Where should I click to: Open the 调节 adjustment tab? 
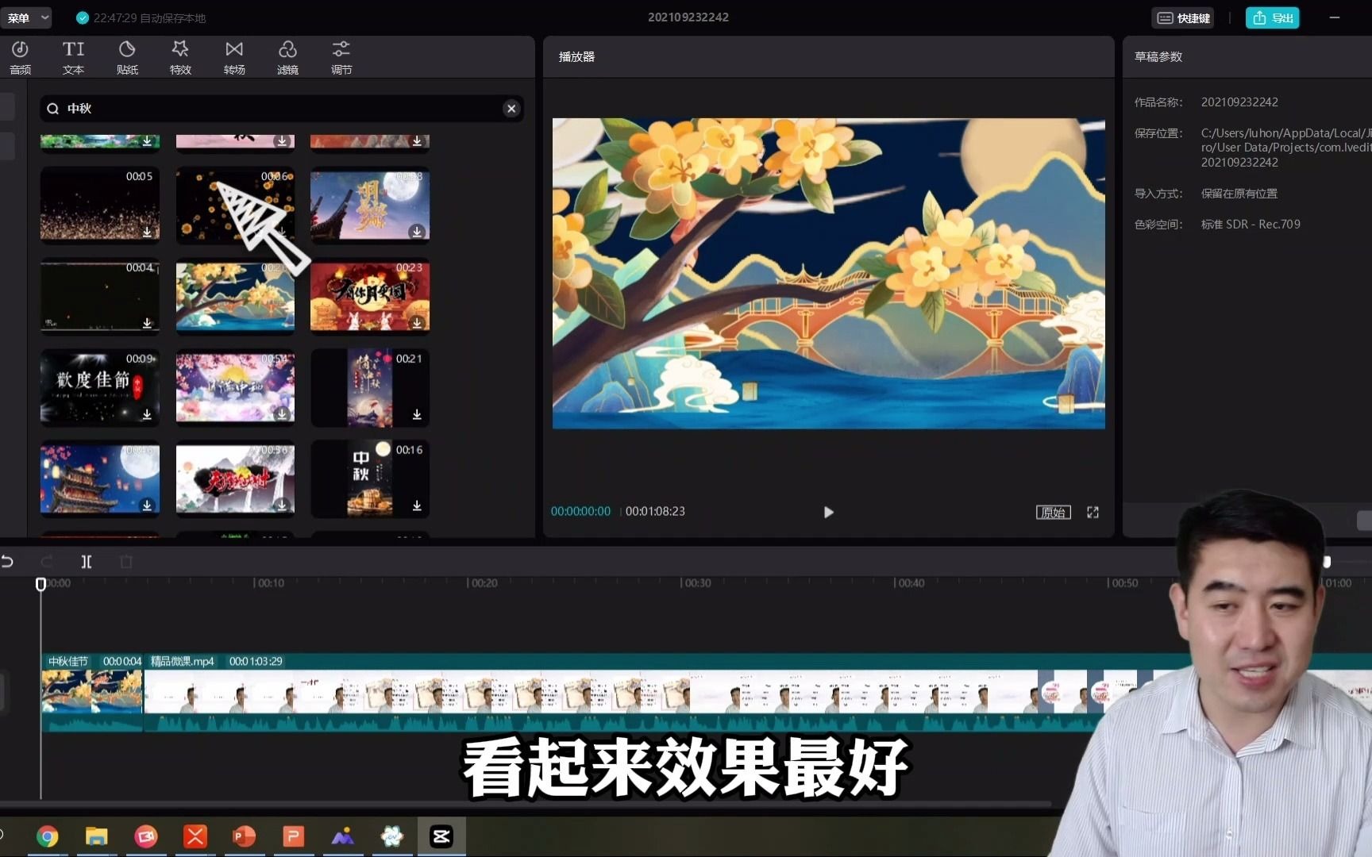[x=341, y=57]
